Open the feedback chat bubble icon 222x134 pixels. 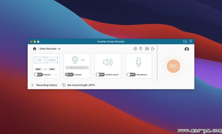click(185, 41)
